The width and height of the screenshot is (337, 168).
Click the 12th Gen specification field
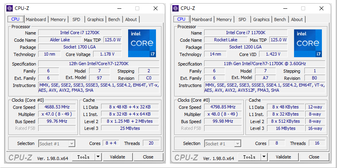[99, 64]
